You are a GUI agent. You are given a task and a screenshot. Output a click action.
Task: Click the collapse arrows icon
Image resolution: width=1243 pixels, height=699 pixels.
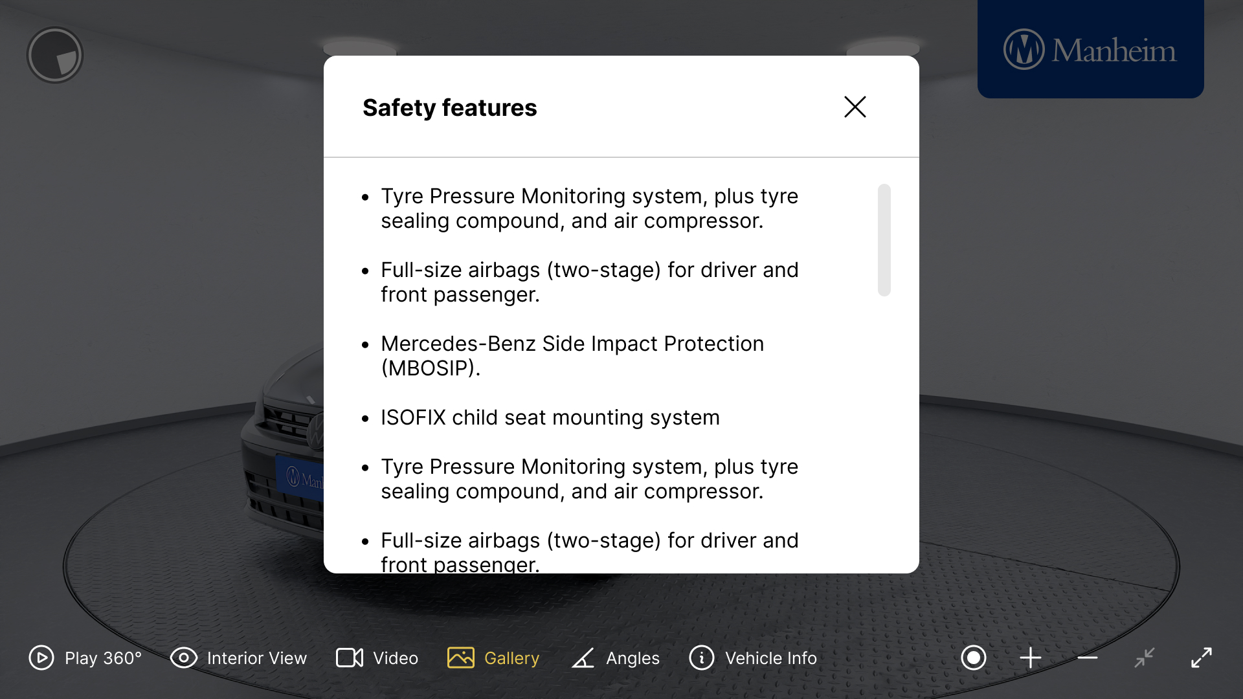pos(1144,658)
